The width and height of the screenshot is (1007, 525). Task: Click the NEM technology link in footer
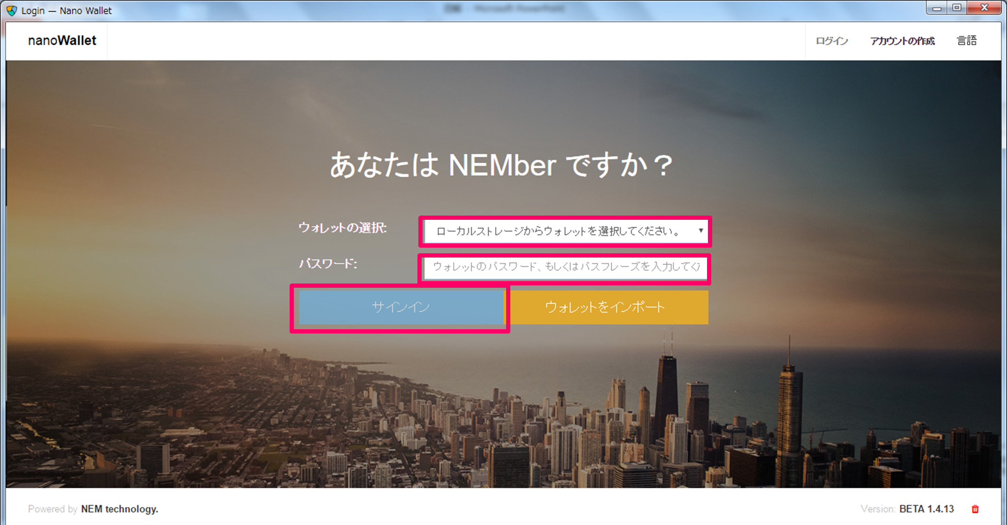pyautogui.click(x=119, y=509)
